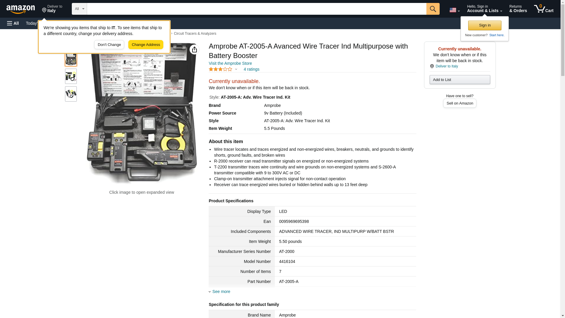The width and height of the screenshot is (565, 318).
Task: Click the Amazon logo
Action: click(x=21, y=9)
